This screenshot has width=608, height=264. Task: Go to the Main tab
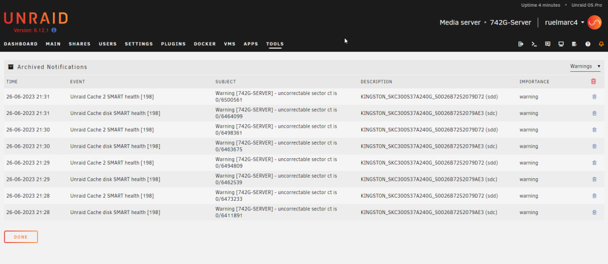(x=53, y=44)
